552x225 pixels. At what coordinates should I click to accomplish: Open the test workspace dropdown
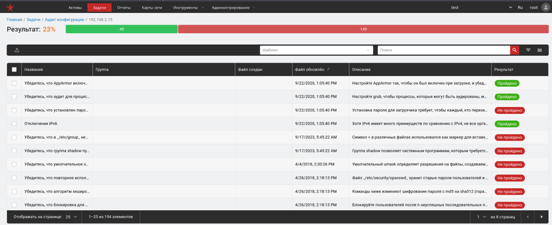pyautogui.click(x=481, y=8)
